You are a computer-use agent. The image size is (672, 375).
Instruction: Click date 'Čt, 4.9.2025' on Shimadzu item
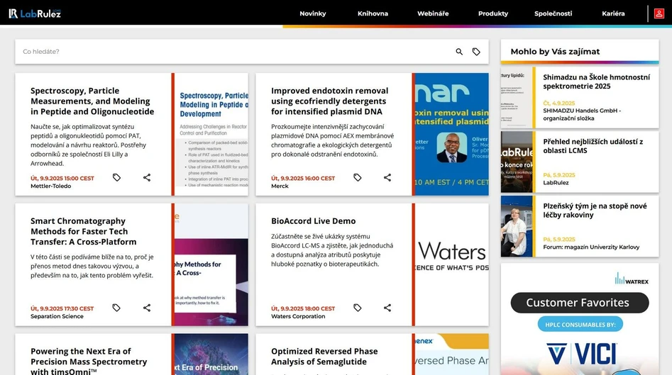[559, 103]
